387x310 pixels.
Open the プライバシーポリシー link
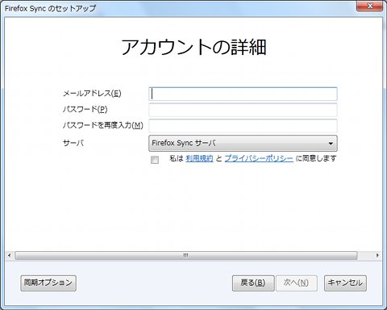[x=259, y=158]
